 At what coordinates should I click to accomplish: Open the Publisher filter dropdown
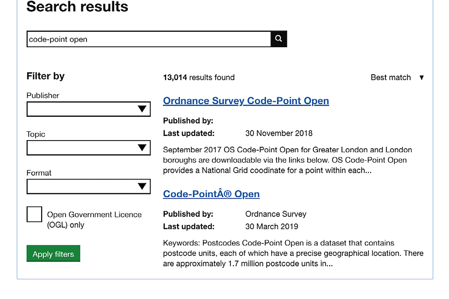click(88, 109)
